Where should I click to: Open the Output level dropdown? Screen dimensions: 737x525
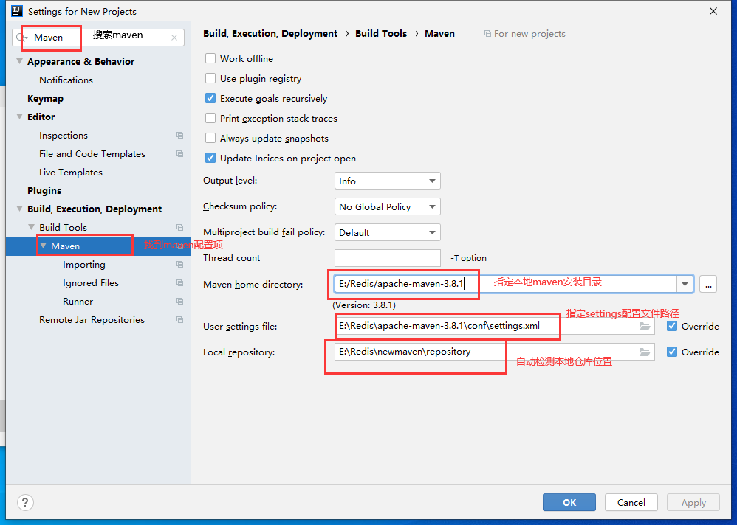(x=387, y=181)
